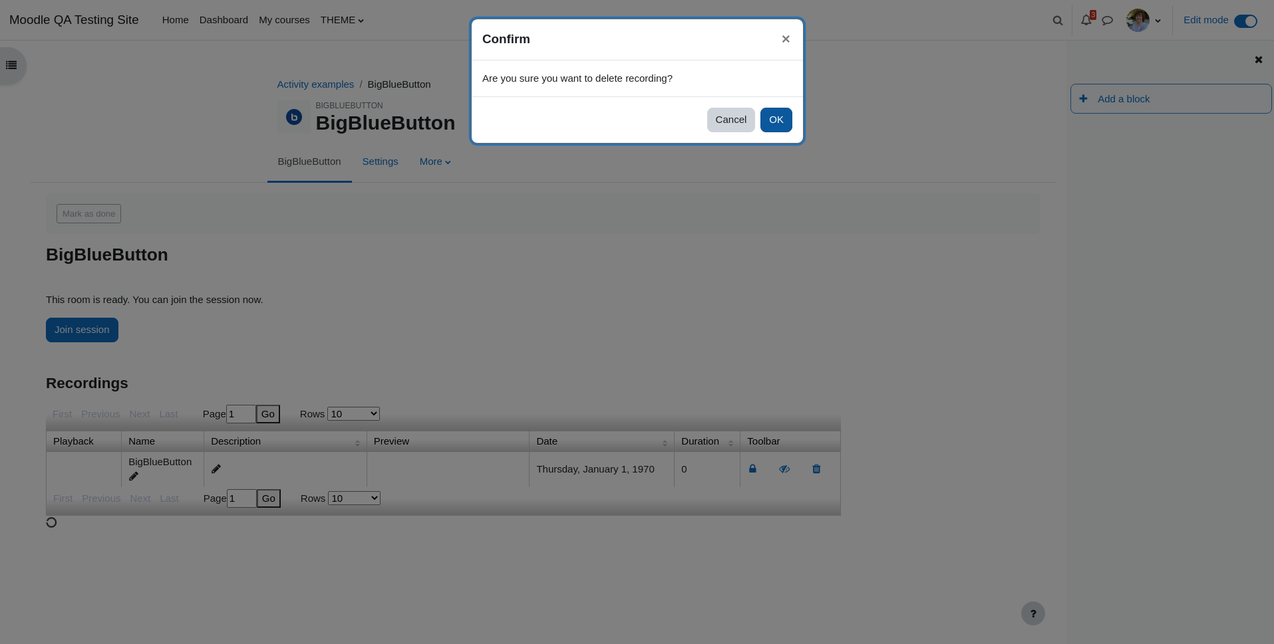Click Page number field above table
Viewport: 1274px width, 644px height.
(241, 414)
